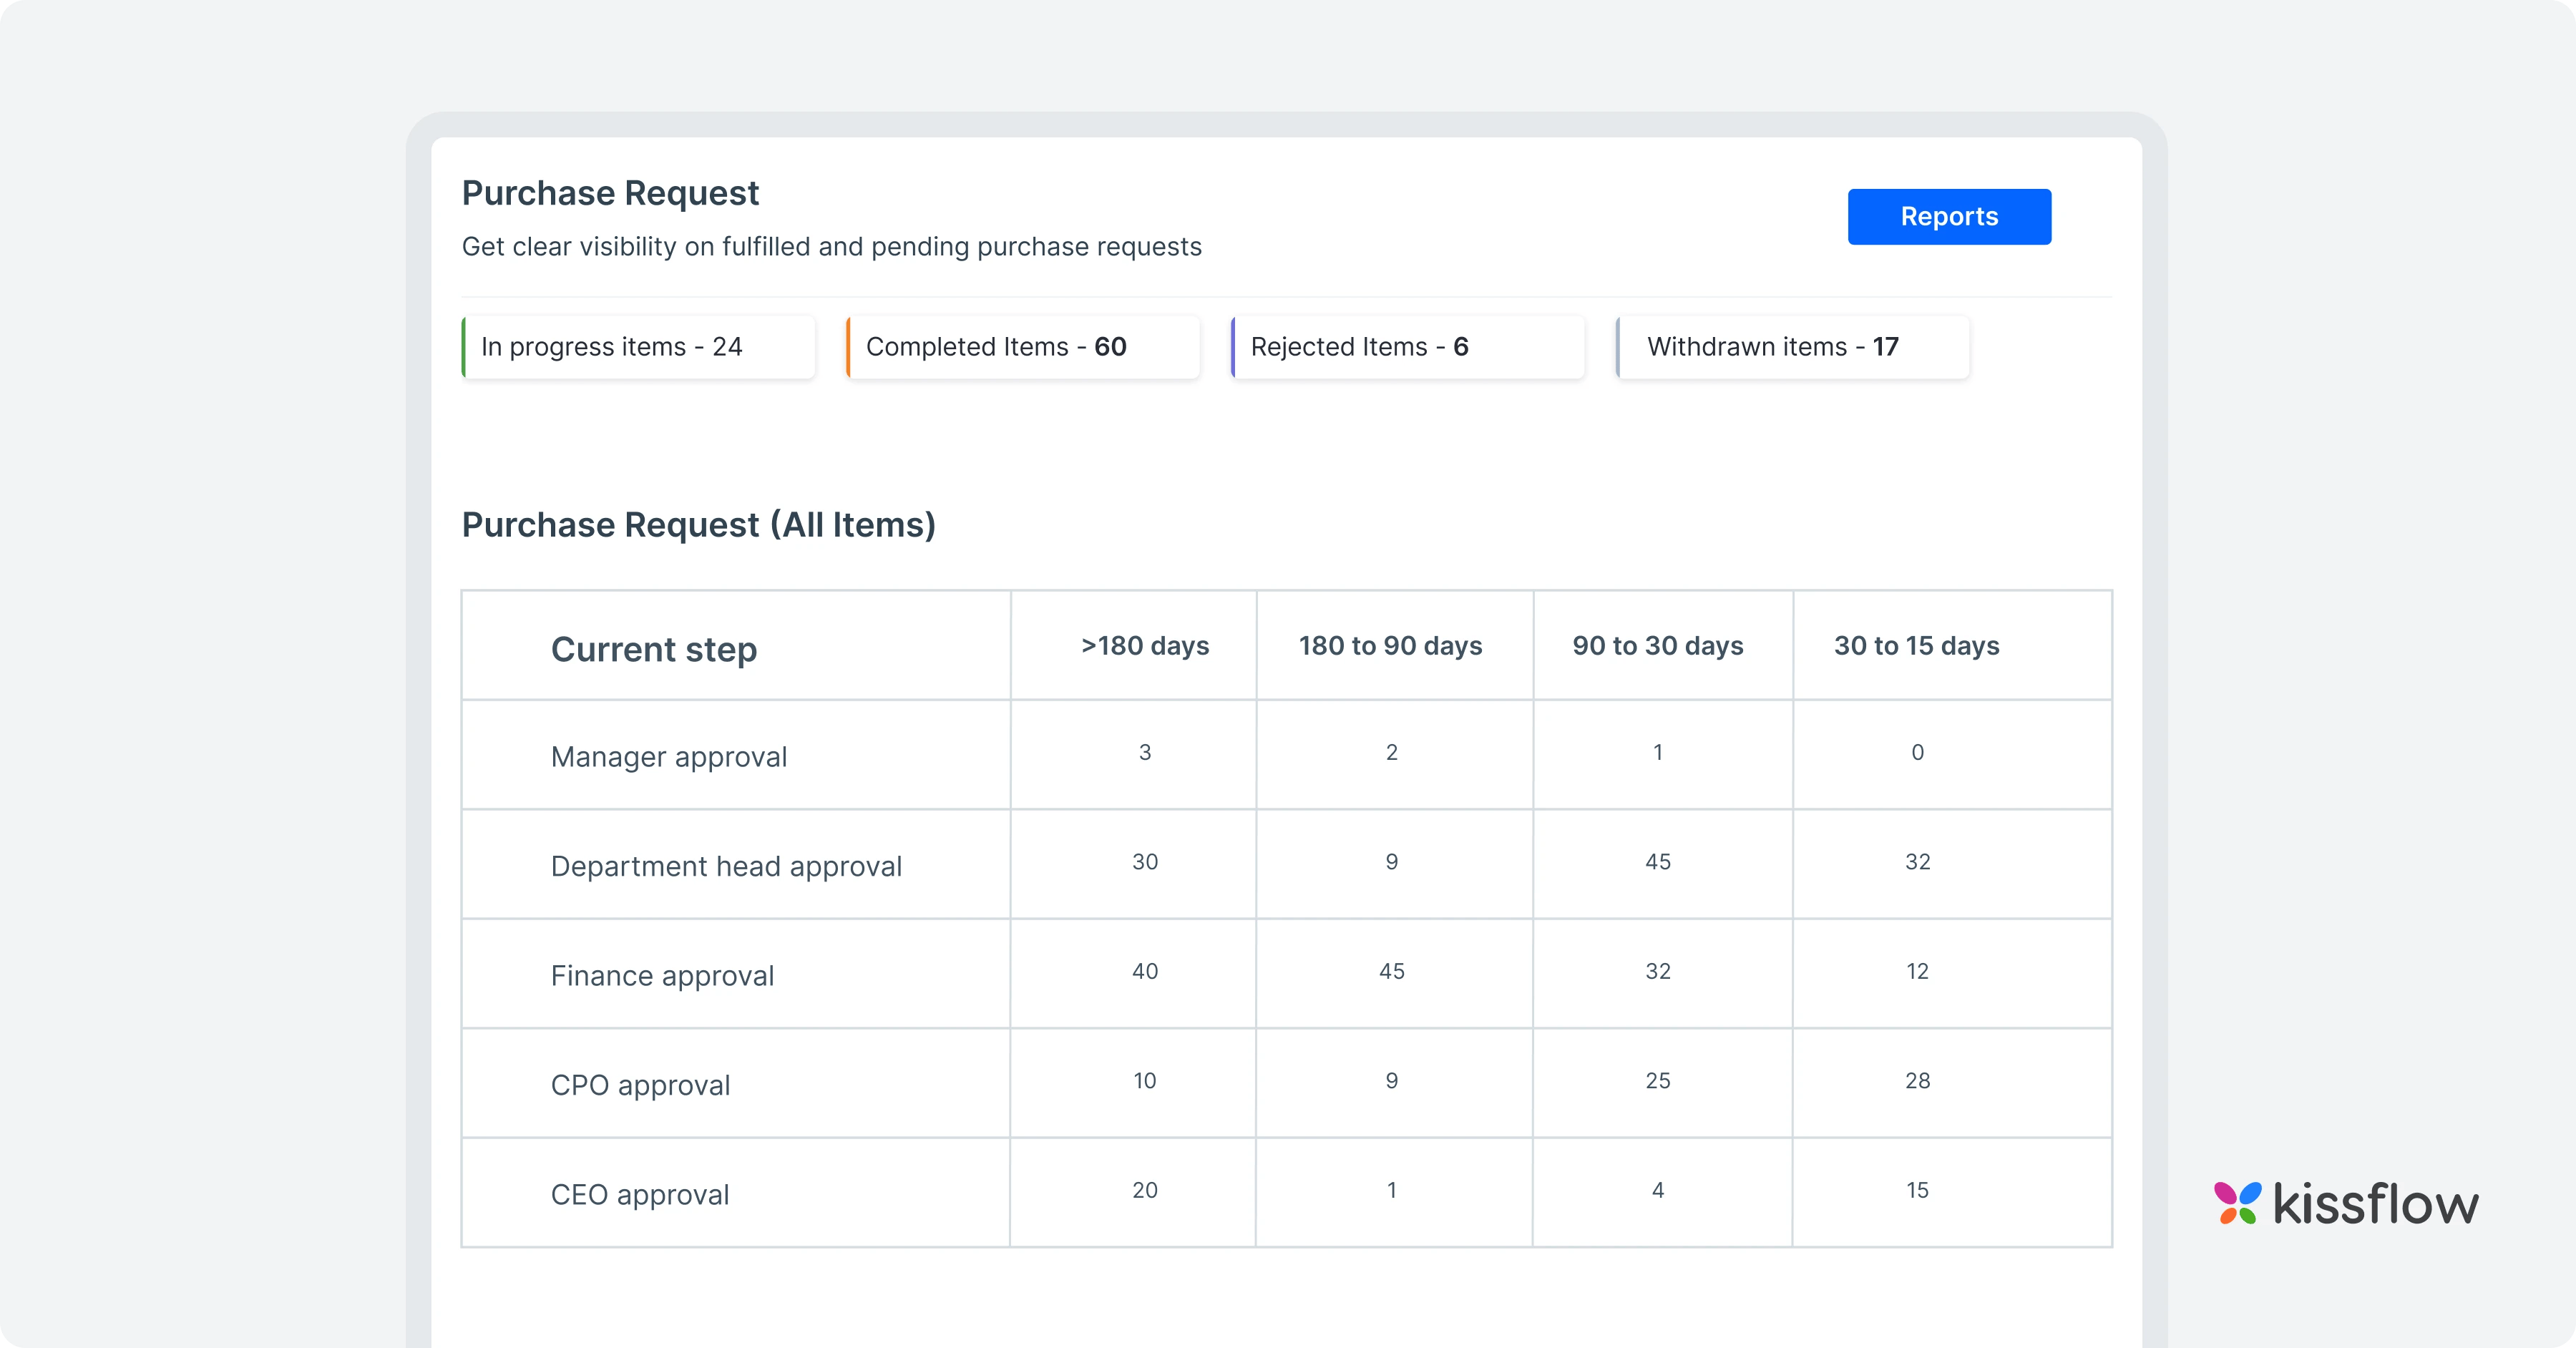Click Manager approval >180 days value 3
Viewport: 2576px width, 1348px height.
[x=1145, y=752]
